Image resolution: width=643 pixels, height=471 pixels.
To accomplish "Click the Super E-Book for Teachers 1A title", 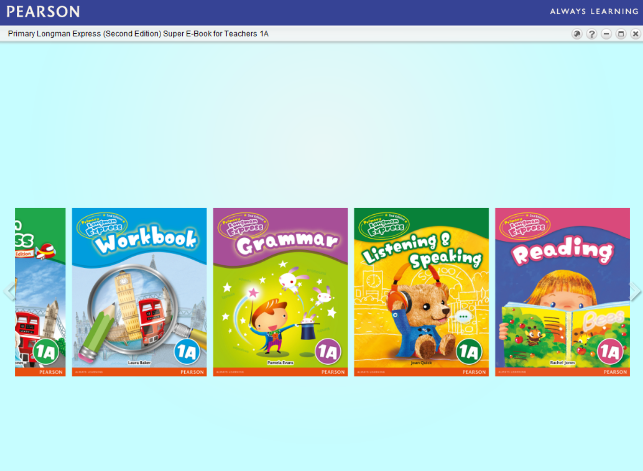I will (138, 34).
